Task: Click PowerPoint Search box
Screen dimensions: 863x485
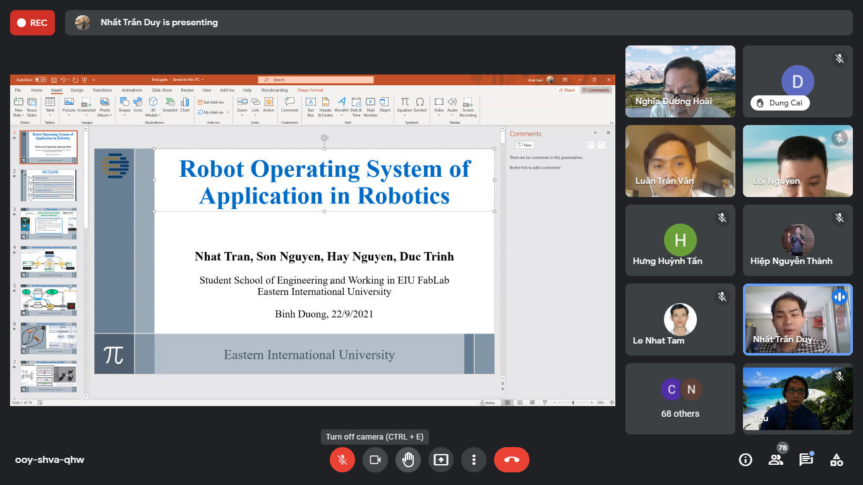Action: (x=316, y=80)
